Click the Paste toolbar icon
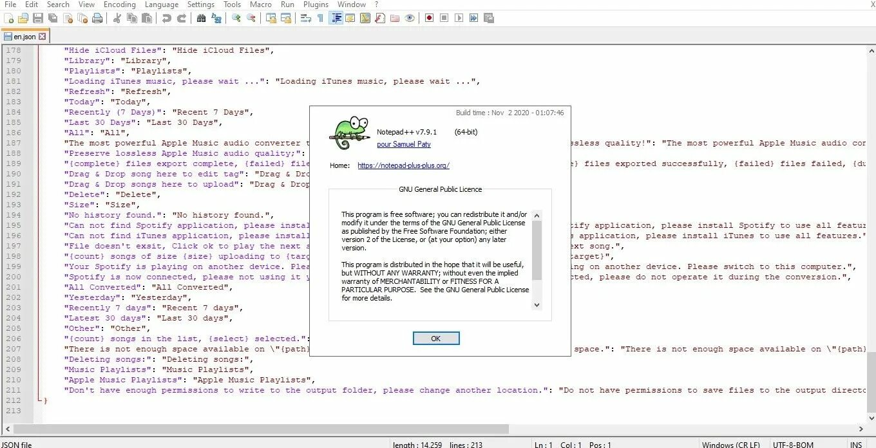Image resolution: width=876 pixels, height=448 pixels. tap(147, 18)
